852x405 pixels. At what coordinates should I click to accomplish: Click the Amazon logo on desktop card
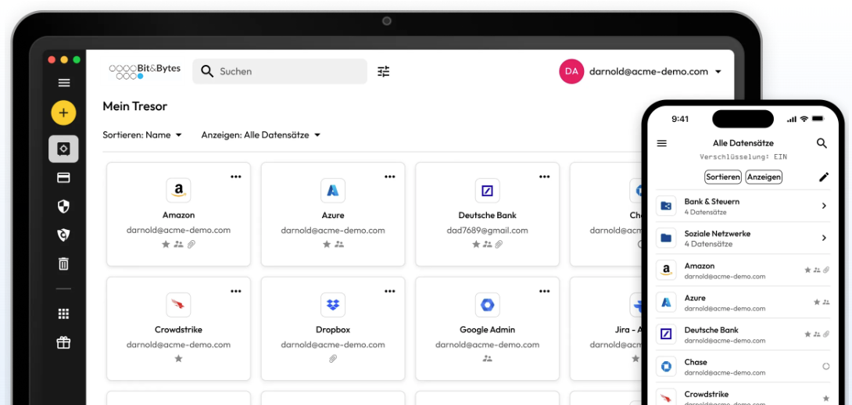coord(178,190)
